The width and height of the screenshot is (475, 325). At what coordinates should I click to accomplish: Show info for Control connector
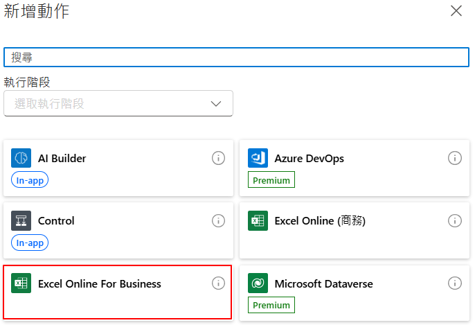(x=218, y=220)
